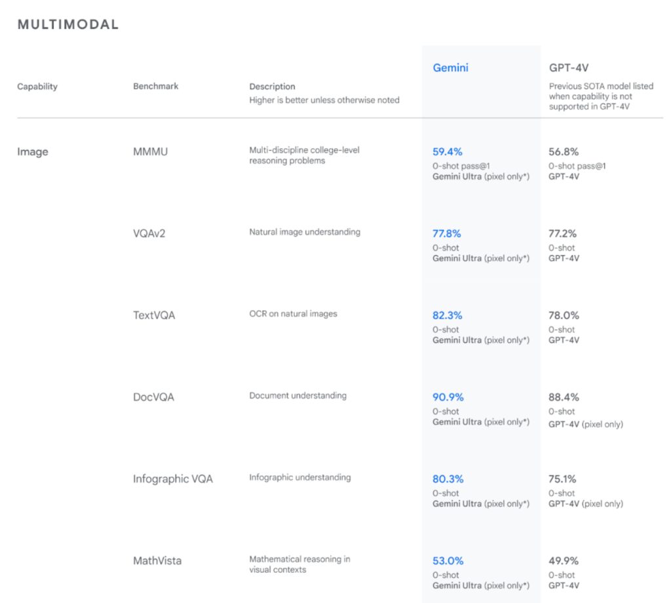Select the Gemini column header
This screenshot has height=603, width=671.
(450, 68)
